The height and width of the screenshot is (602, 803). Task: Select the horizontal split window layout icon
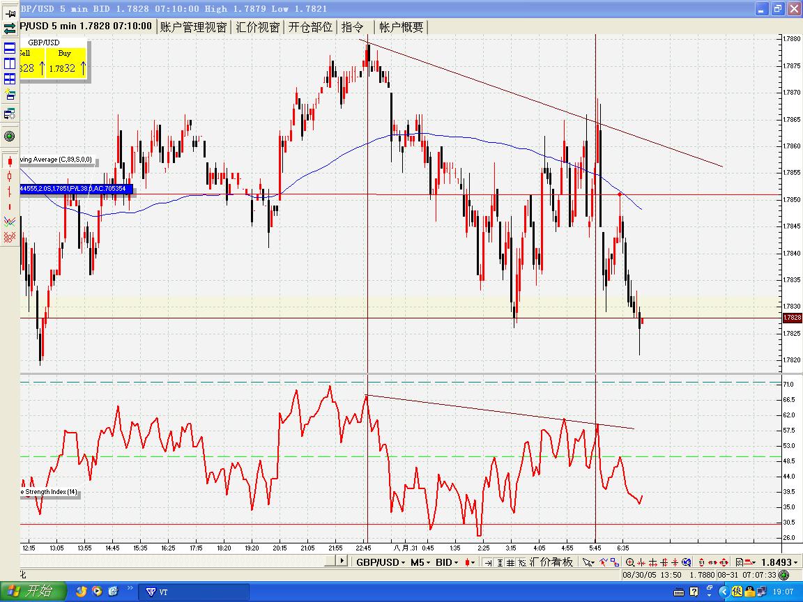coord(10,48)
